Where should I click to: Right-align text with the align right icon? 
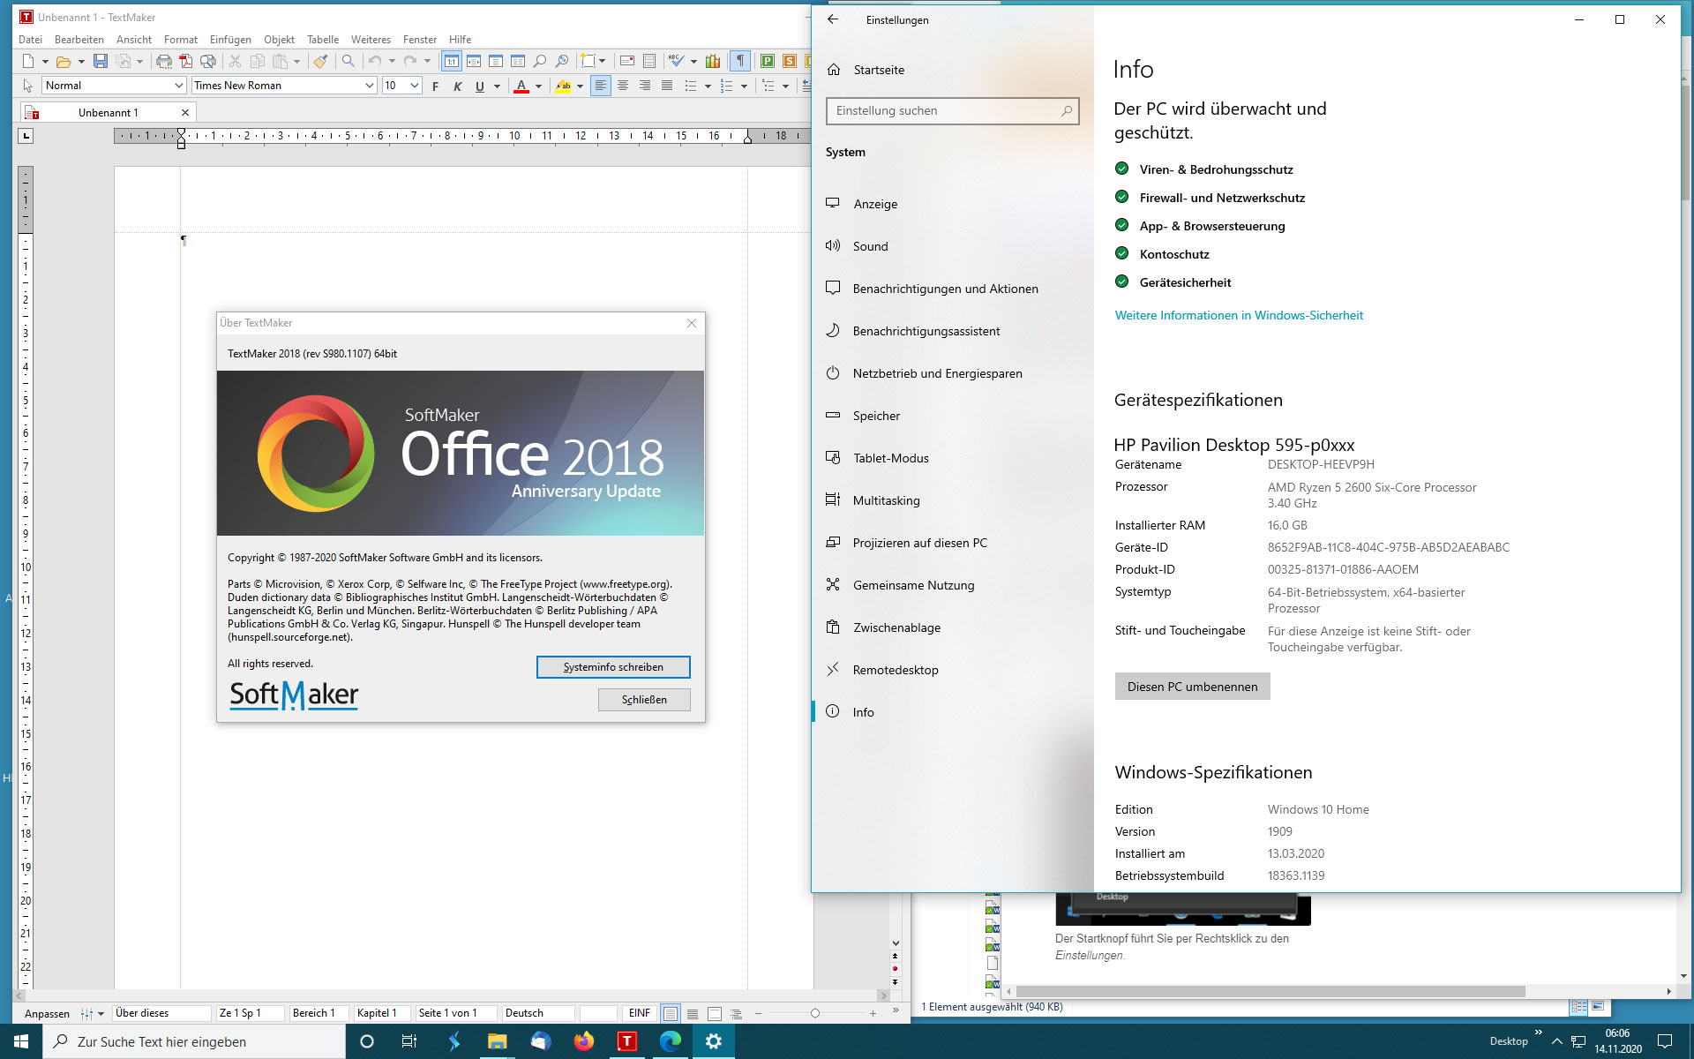point(645,86)
